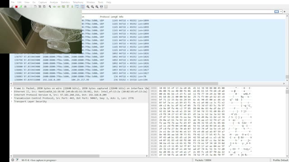Open display filter history dropdown
The height and width of the screenshot is (162, 289).
pyautogui.click(x=281, y=12)
